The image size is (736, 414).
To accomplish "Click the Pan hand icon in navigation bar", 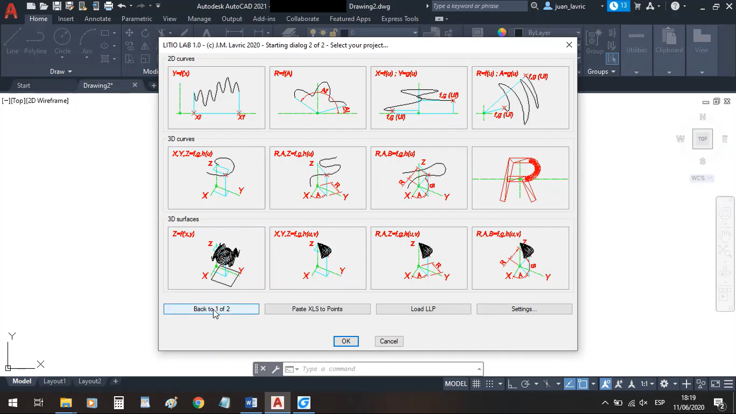I will 725,236.
